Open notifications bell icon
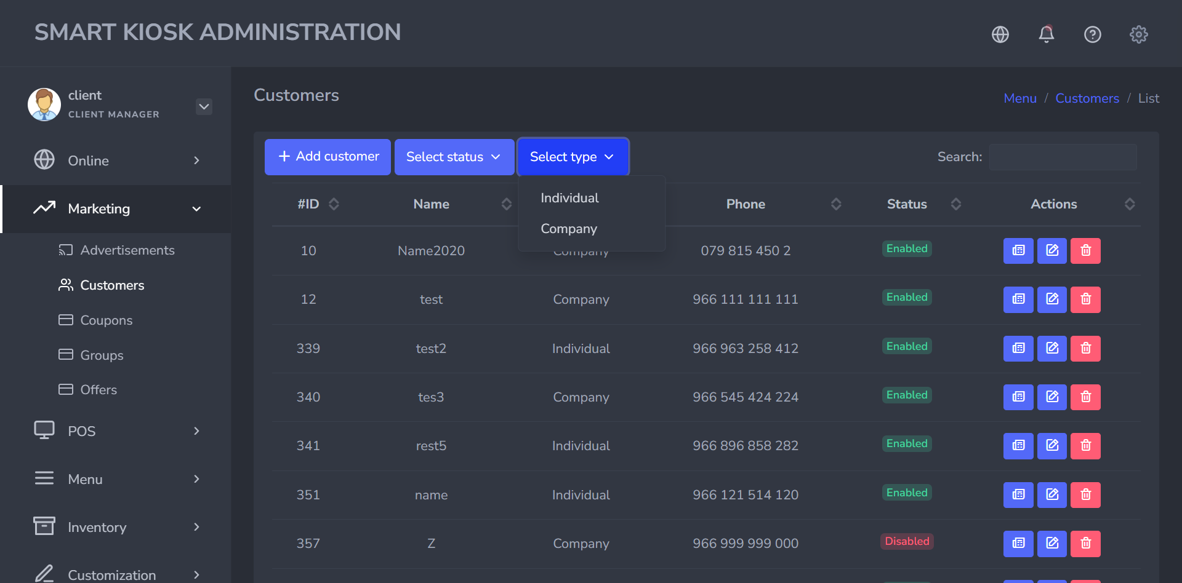Image resolution: width=1182 pixels, height=583 pixels. coord(1047,34)
